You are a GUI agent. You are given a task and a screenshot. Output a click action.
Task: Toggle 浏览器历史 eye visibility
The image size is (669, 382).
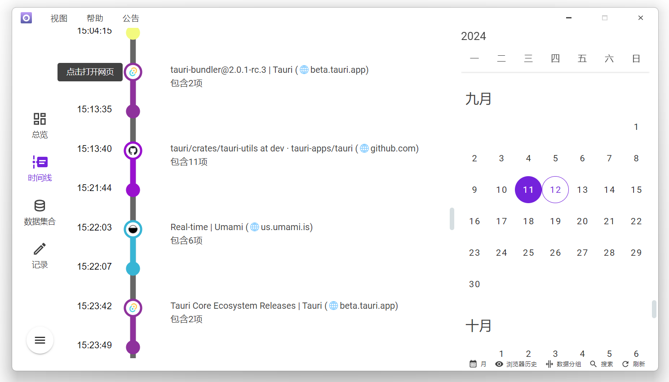[x=499, y=364]
